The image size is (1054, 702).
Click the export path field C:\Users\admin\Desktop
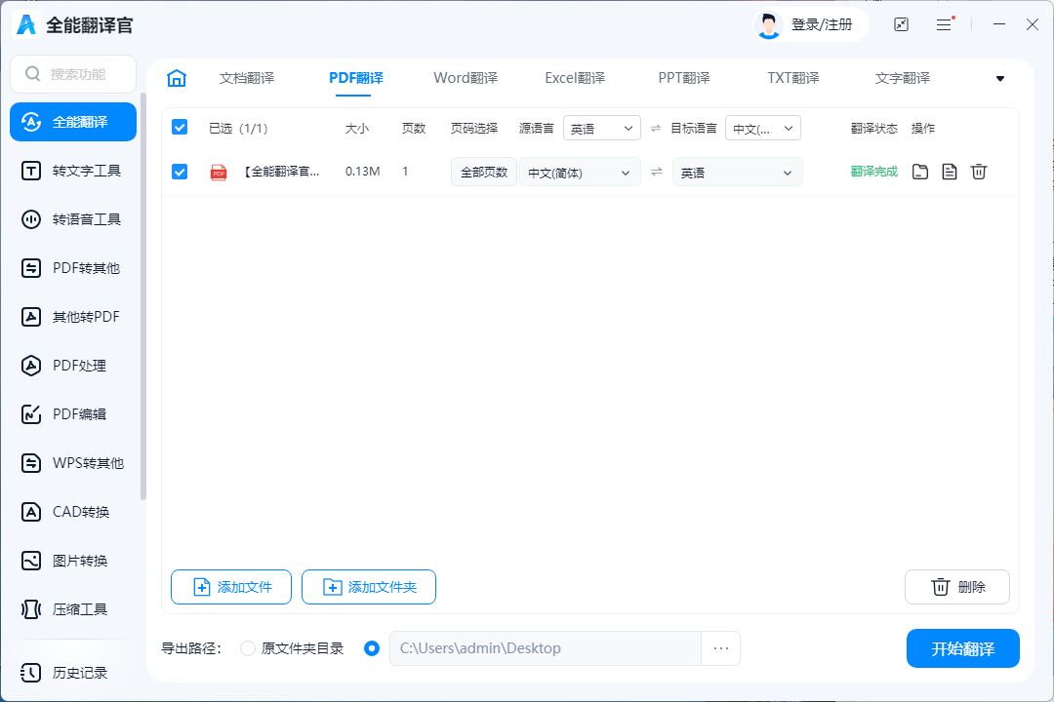pyautogui.click(x=546, y=648)
